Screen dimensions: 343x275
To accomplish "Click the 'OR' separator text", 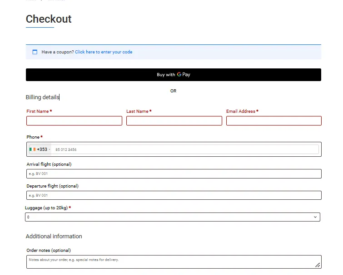I will click(x=173, y=91).
